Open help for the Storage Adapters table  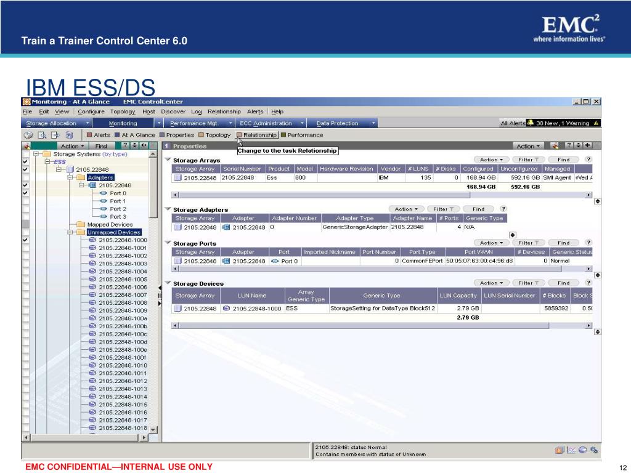[x=503, y=209]
